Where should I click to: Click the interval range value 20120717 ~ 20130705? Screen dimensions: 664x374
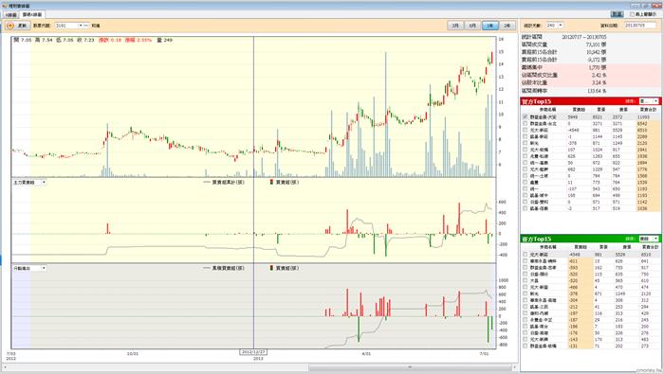pyautogui.click(x=584, y=37)
